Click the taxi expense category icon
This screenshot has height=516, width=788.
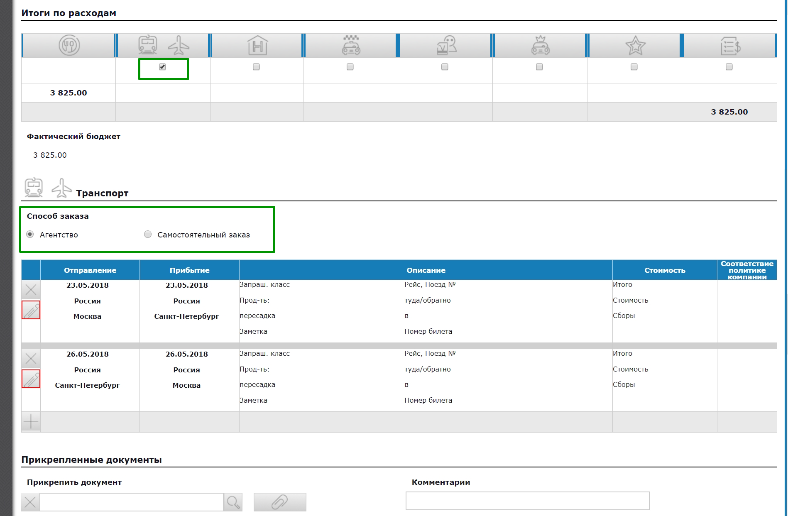[351, 45]
